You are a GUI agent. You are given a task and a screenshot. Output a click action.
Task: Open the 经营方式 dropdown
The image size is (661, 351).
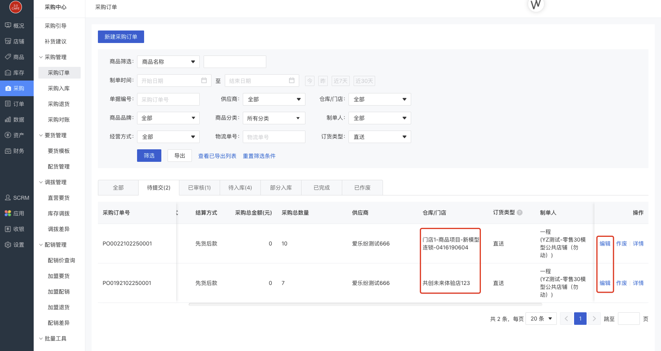tap(168, 137)
